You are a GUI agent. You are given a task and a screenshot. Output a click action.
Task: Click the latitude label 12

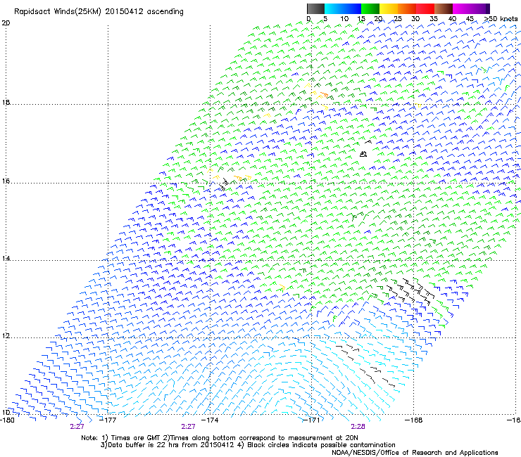coord(6,335)
